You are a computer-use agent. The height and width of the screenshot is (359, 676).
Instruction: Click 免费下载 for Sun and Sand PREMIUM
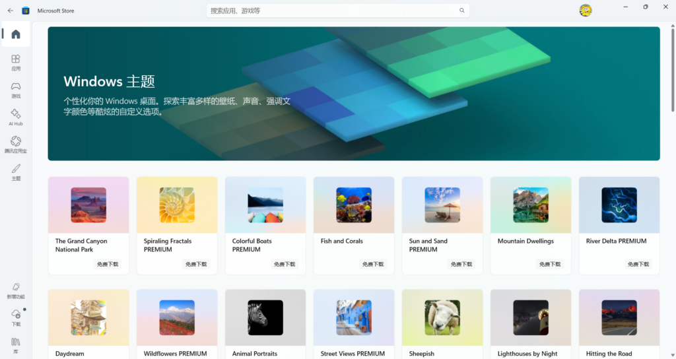(461, 264)
